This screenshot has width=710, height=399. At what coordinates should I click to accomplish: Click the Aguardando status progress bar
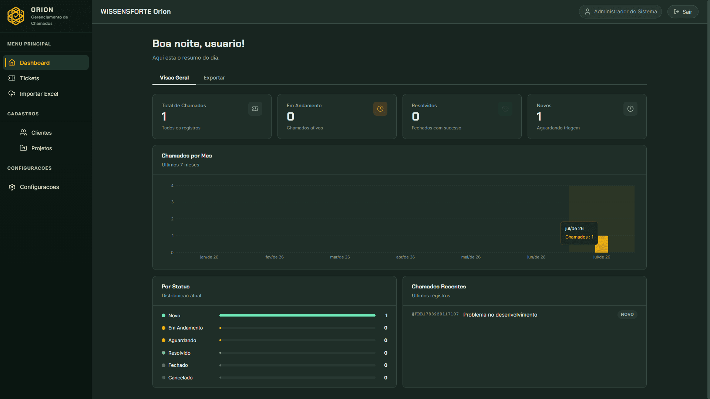click(297, 340)
